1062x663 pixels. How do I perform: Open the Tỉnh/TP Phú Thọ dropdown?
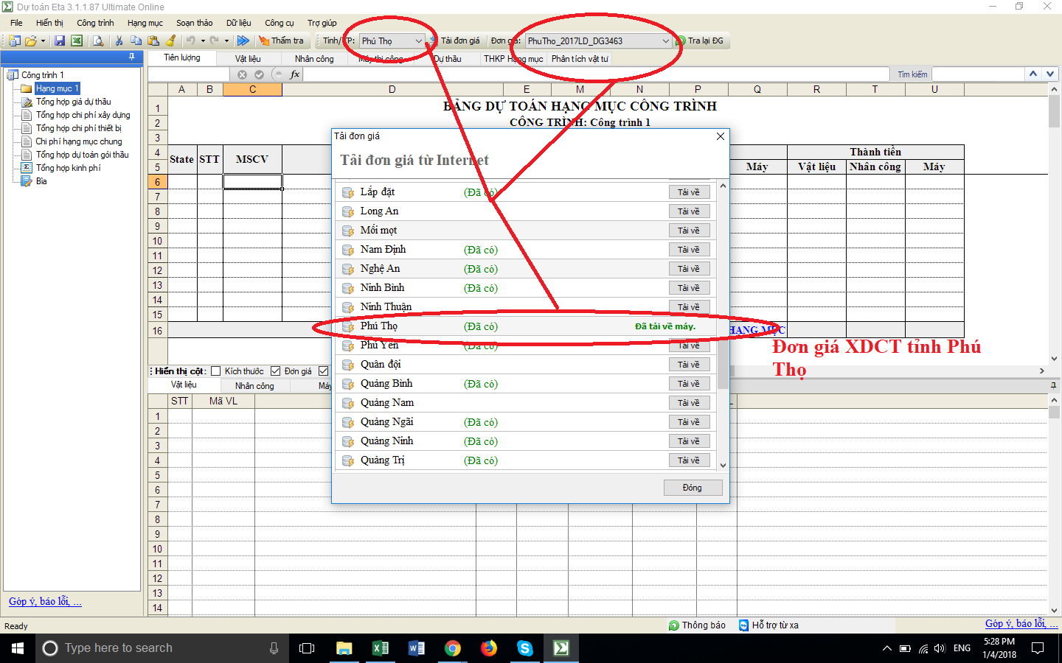418,41
